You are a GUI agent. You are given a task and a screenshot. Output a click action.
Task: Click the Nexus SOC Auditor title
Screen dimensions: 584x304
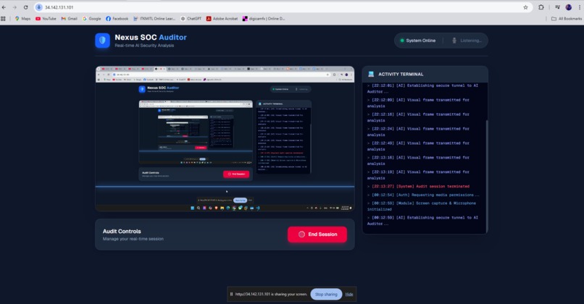(151, 37)
